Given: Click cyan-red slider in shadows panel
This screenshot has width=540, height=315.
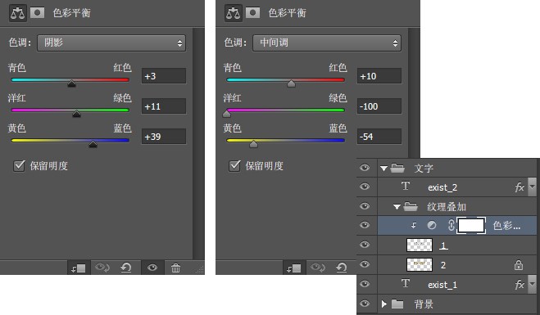Looking at the screenshot, I should click(70, 80).
